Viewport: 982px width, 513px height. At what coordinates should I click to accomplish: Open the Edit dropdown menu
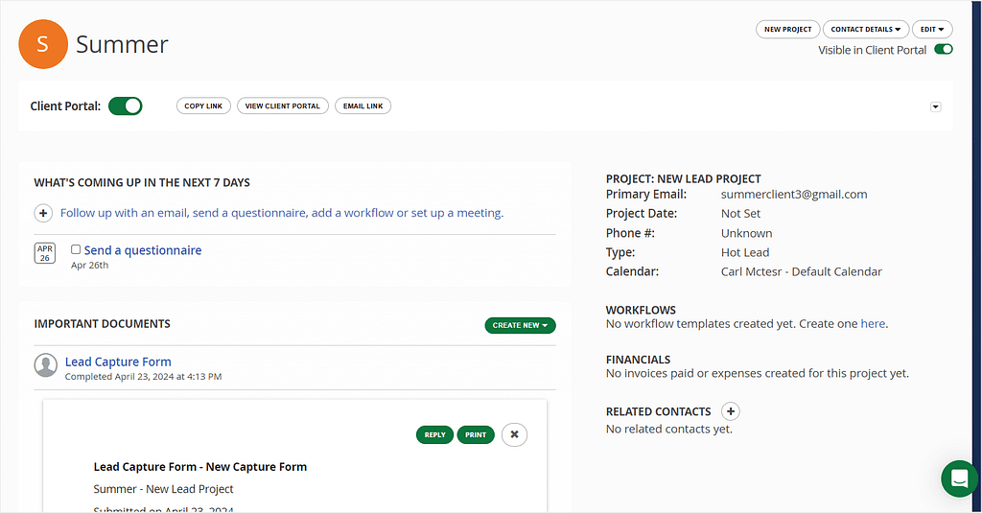click(931, 30)
